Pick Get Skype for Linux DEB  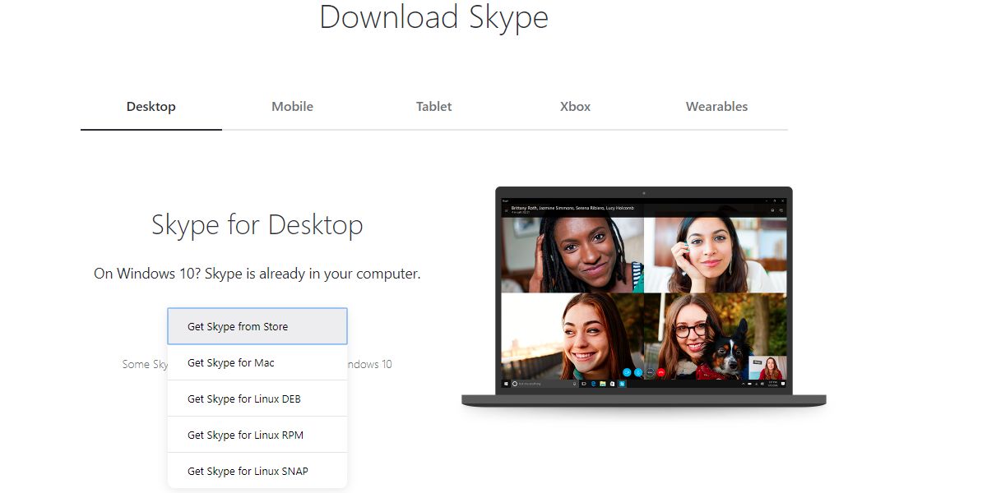(257, 399)
